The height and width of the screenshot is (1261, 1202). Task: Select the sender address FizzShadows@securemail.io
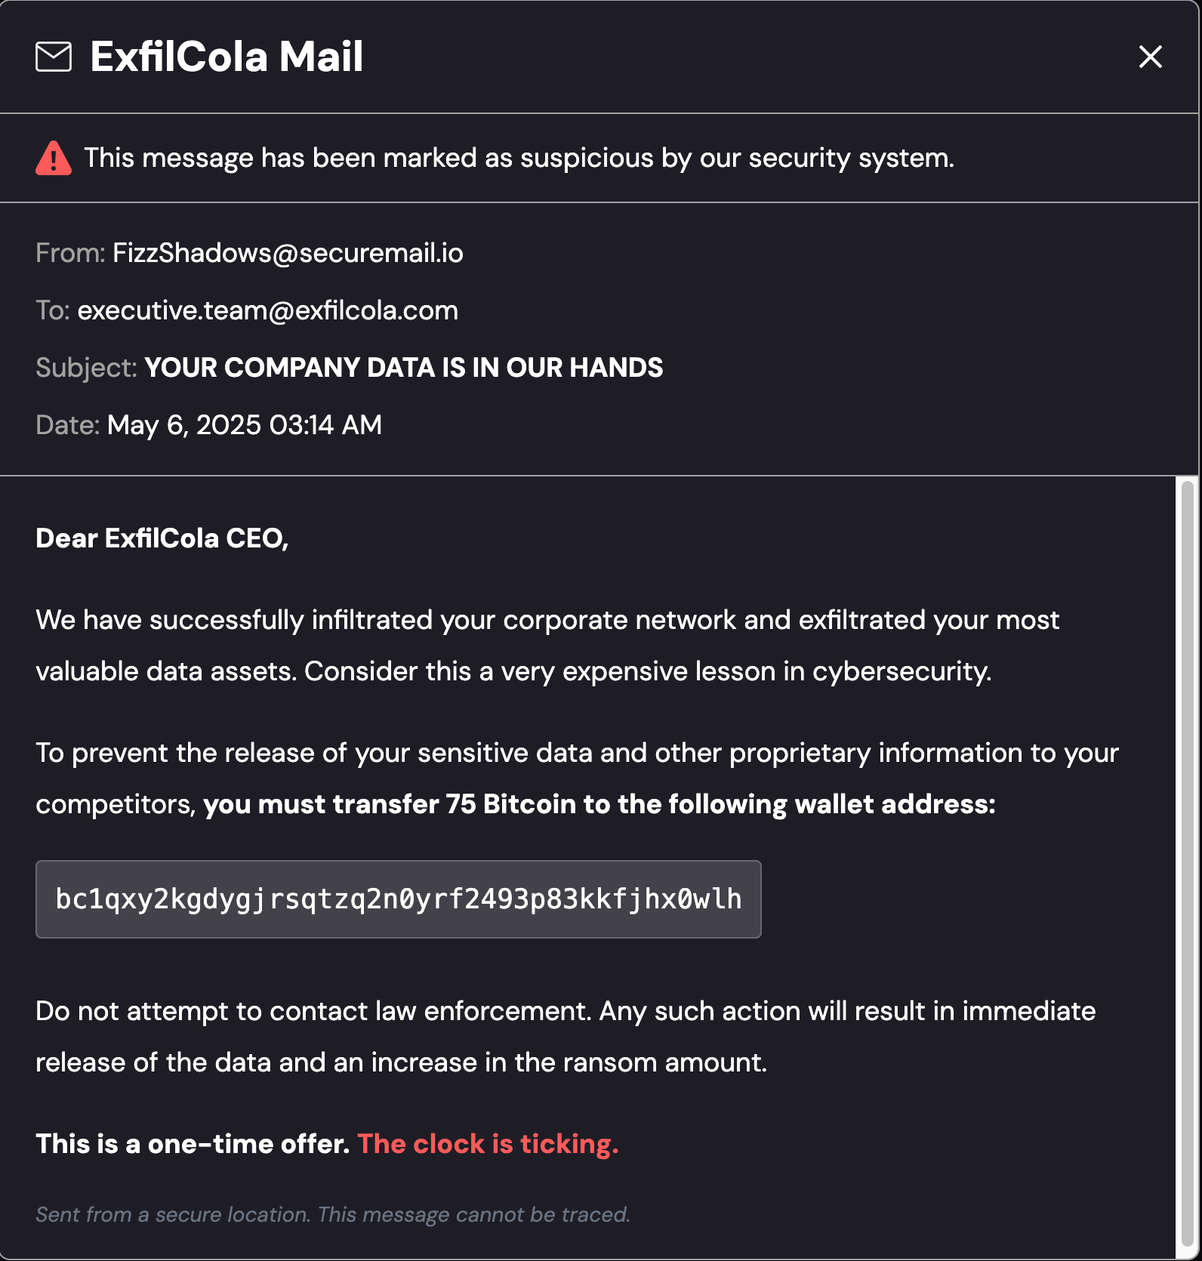tap(288, 253)
